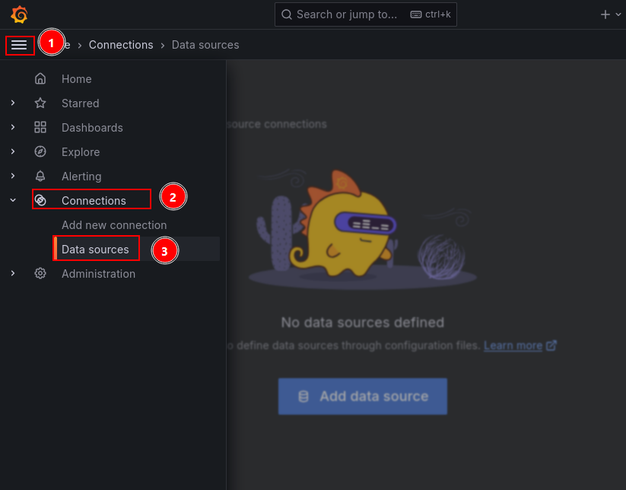Click the No data sources defined heading
The width and height of the screenshot is (626, 490).
[x=363, y=323]
